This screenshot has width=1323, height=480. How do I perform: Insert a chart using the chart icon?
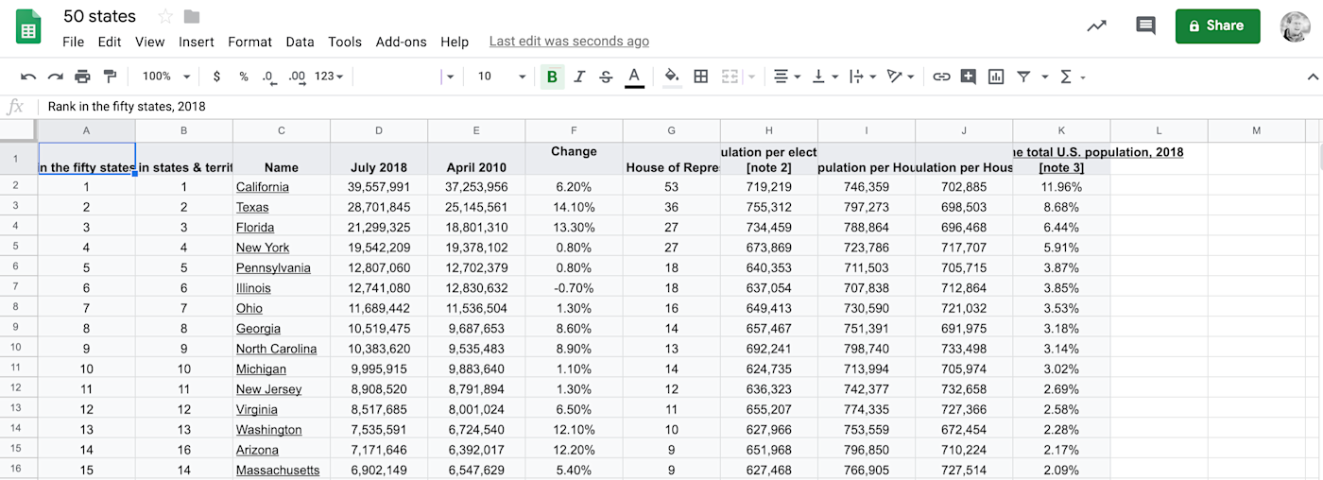pyautogui.click(x=995, y=77)
